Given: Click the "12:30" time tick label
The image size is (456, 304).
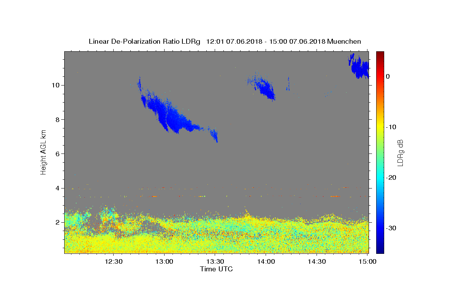Looking at the screenshot, I should coord(114,261).
